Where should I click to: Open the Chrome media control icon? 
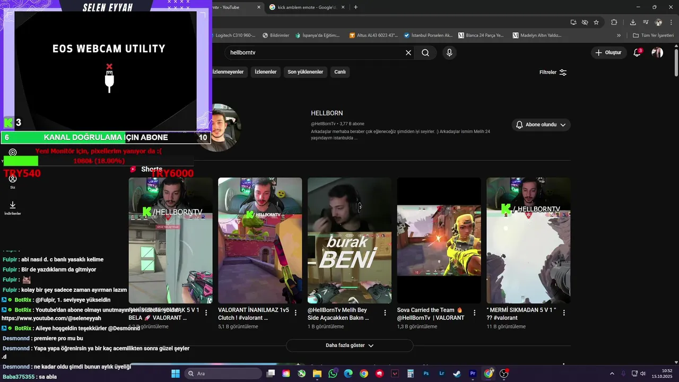pyautogui.click(x=646, y=22)
